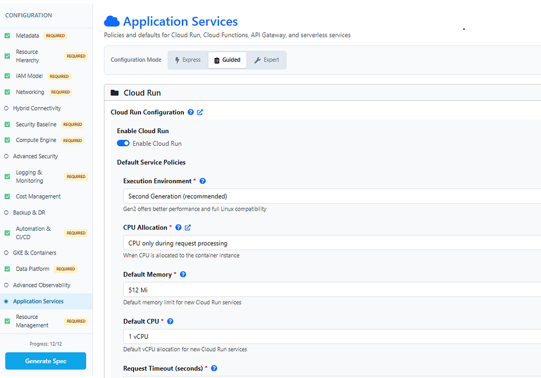This screenshot has width=541, height=378.
Task: Click the Advanced Security circle indicator
Action: click(x=6, y=156)
